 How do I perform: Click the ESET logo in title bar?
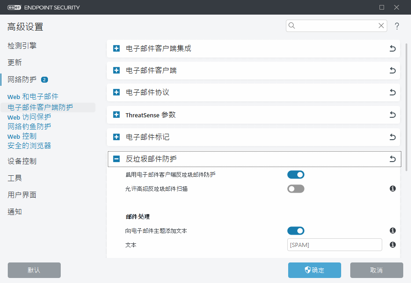click(14, 7)
